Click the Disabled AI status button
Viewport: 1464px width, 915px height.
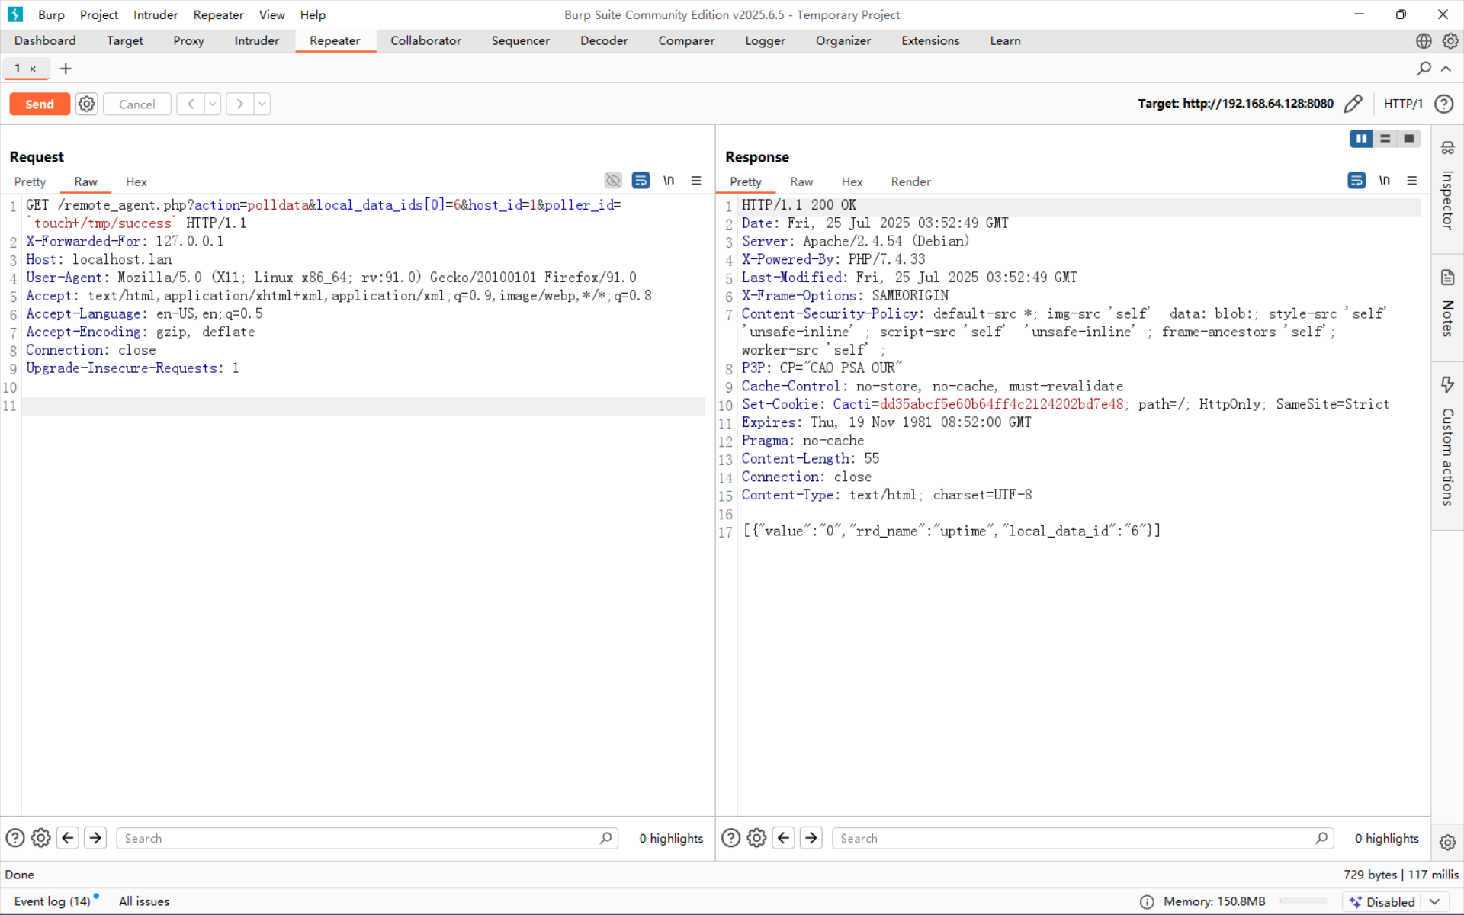tap(1382, 902)
